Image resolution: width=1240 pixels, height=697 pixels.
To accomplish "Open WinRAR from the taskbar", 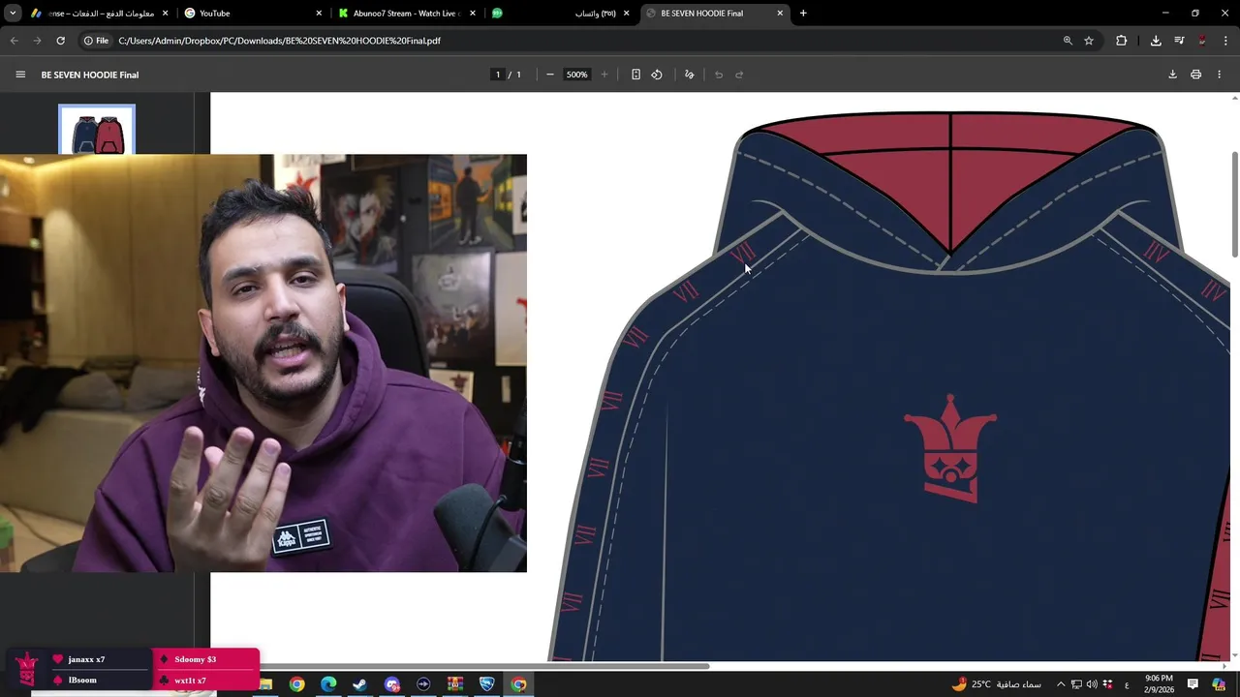I will 454,684.
